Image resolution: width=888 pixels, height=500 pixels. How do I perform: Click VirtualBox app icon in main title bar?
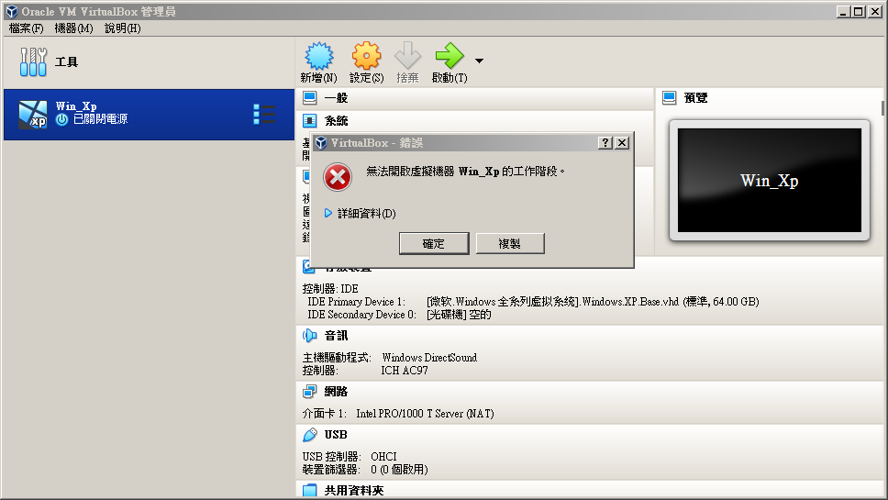click(x=12, y=11)
